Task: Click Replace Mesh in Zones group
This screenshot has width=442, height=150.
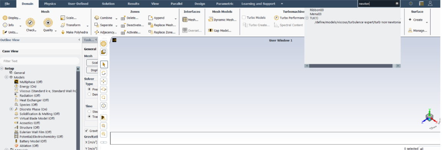Action: point(162,25)
